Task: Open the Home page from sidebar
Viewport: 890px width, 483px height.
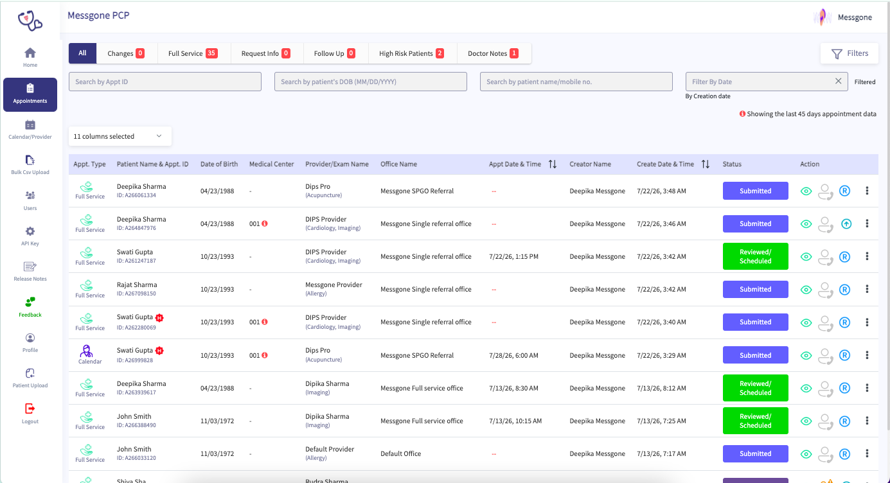Action: [30, 57]
